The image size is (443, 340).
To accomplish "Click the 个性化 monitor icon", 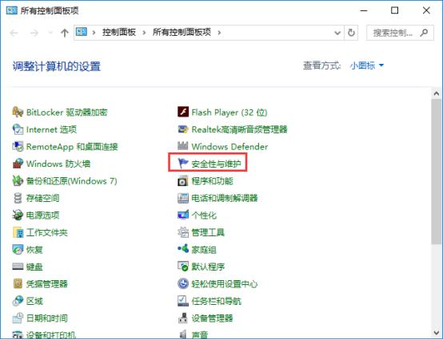I will (183, 215).
